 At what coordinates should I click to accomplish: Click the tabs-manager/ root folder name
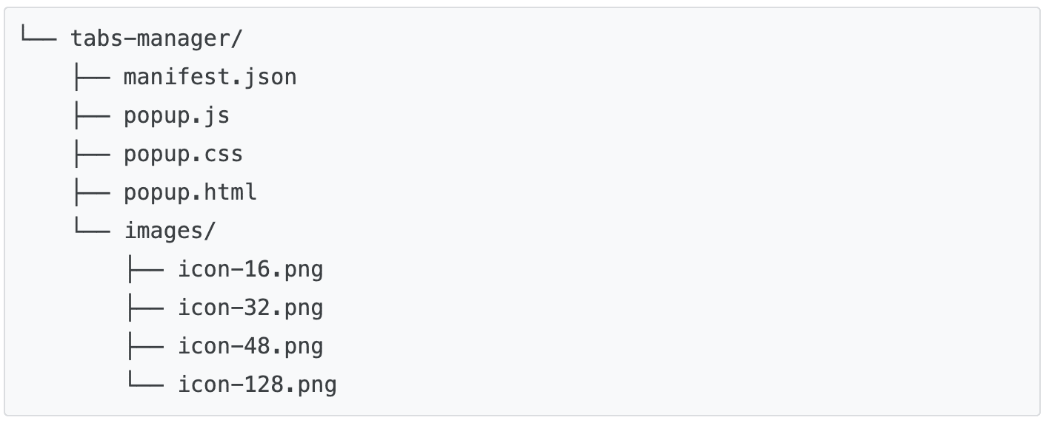click(156, 38)
